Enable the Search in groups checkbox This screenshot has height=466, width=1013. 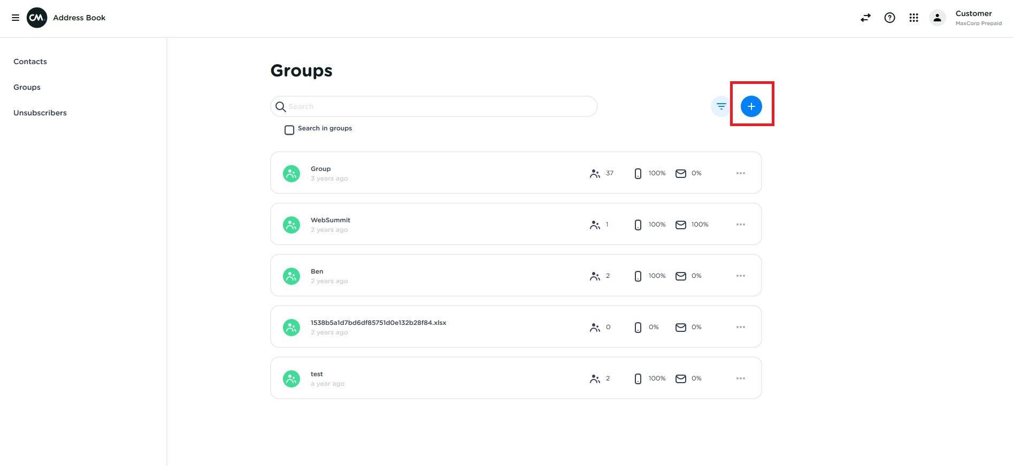pos(289,130)
